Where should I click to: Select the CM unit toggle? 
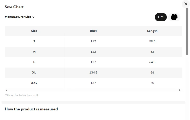coord(161,17)
